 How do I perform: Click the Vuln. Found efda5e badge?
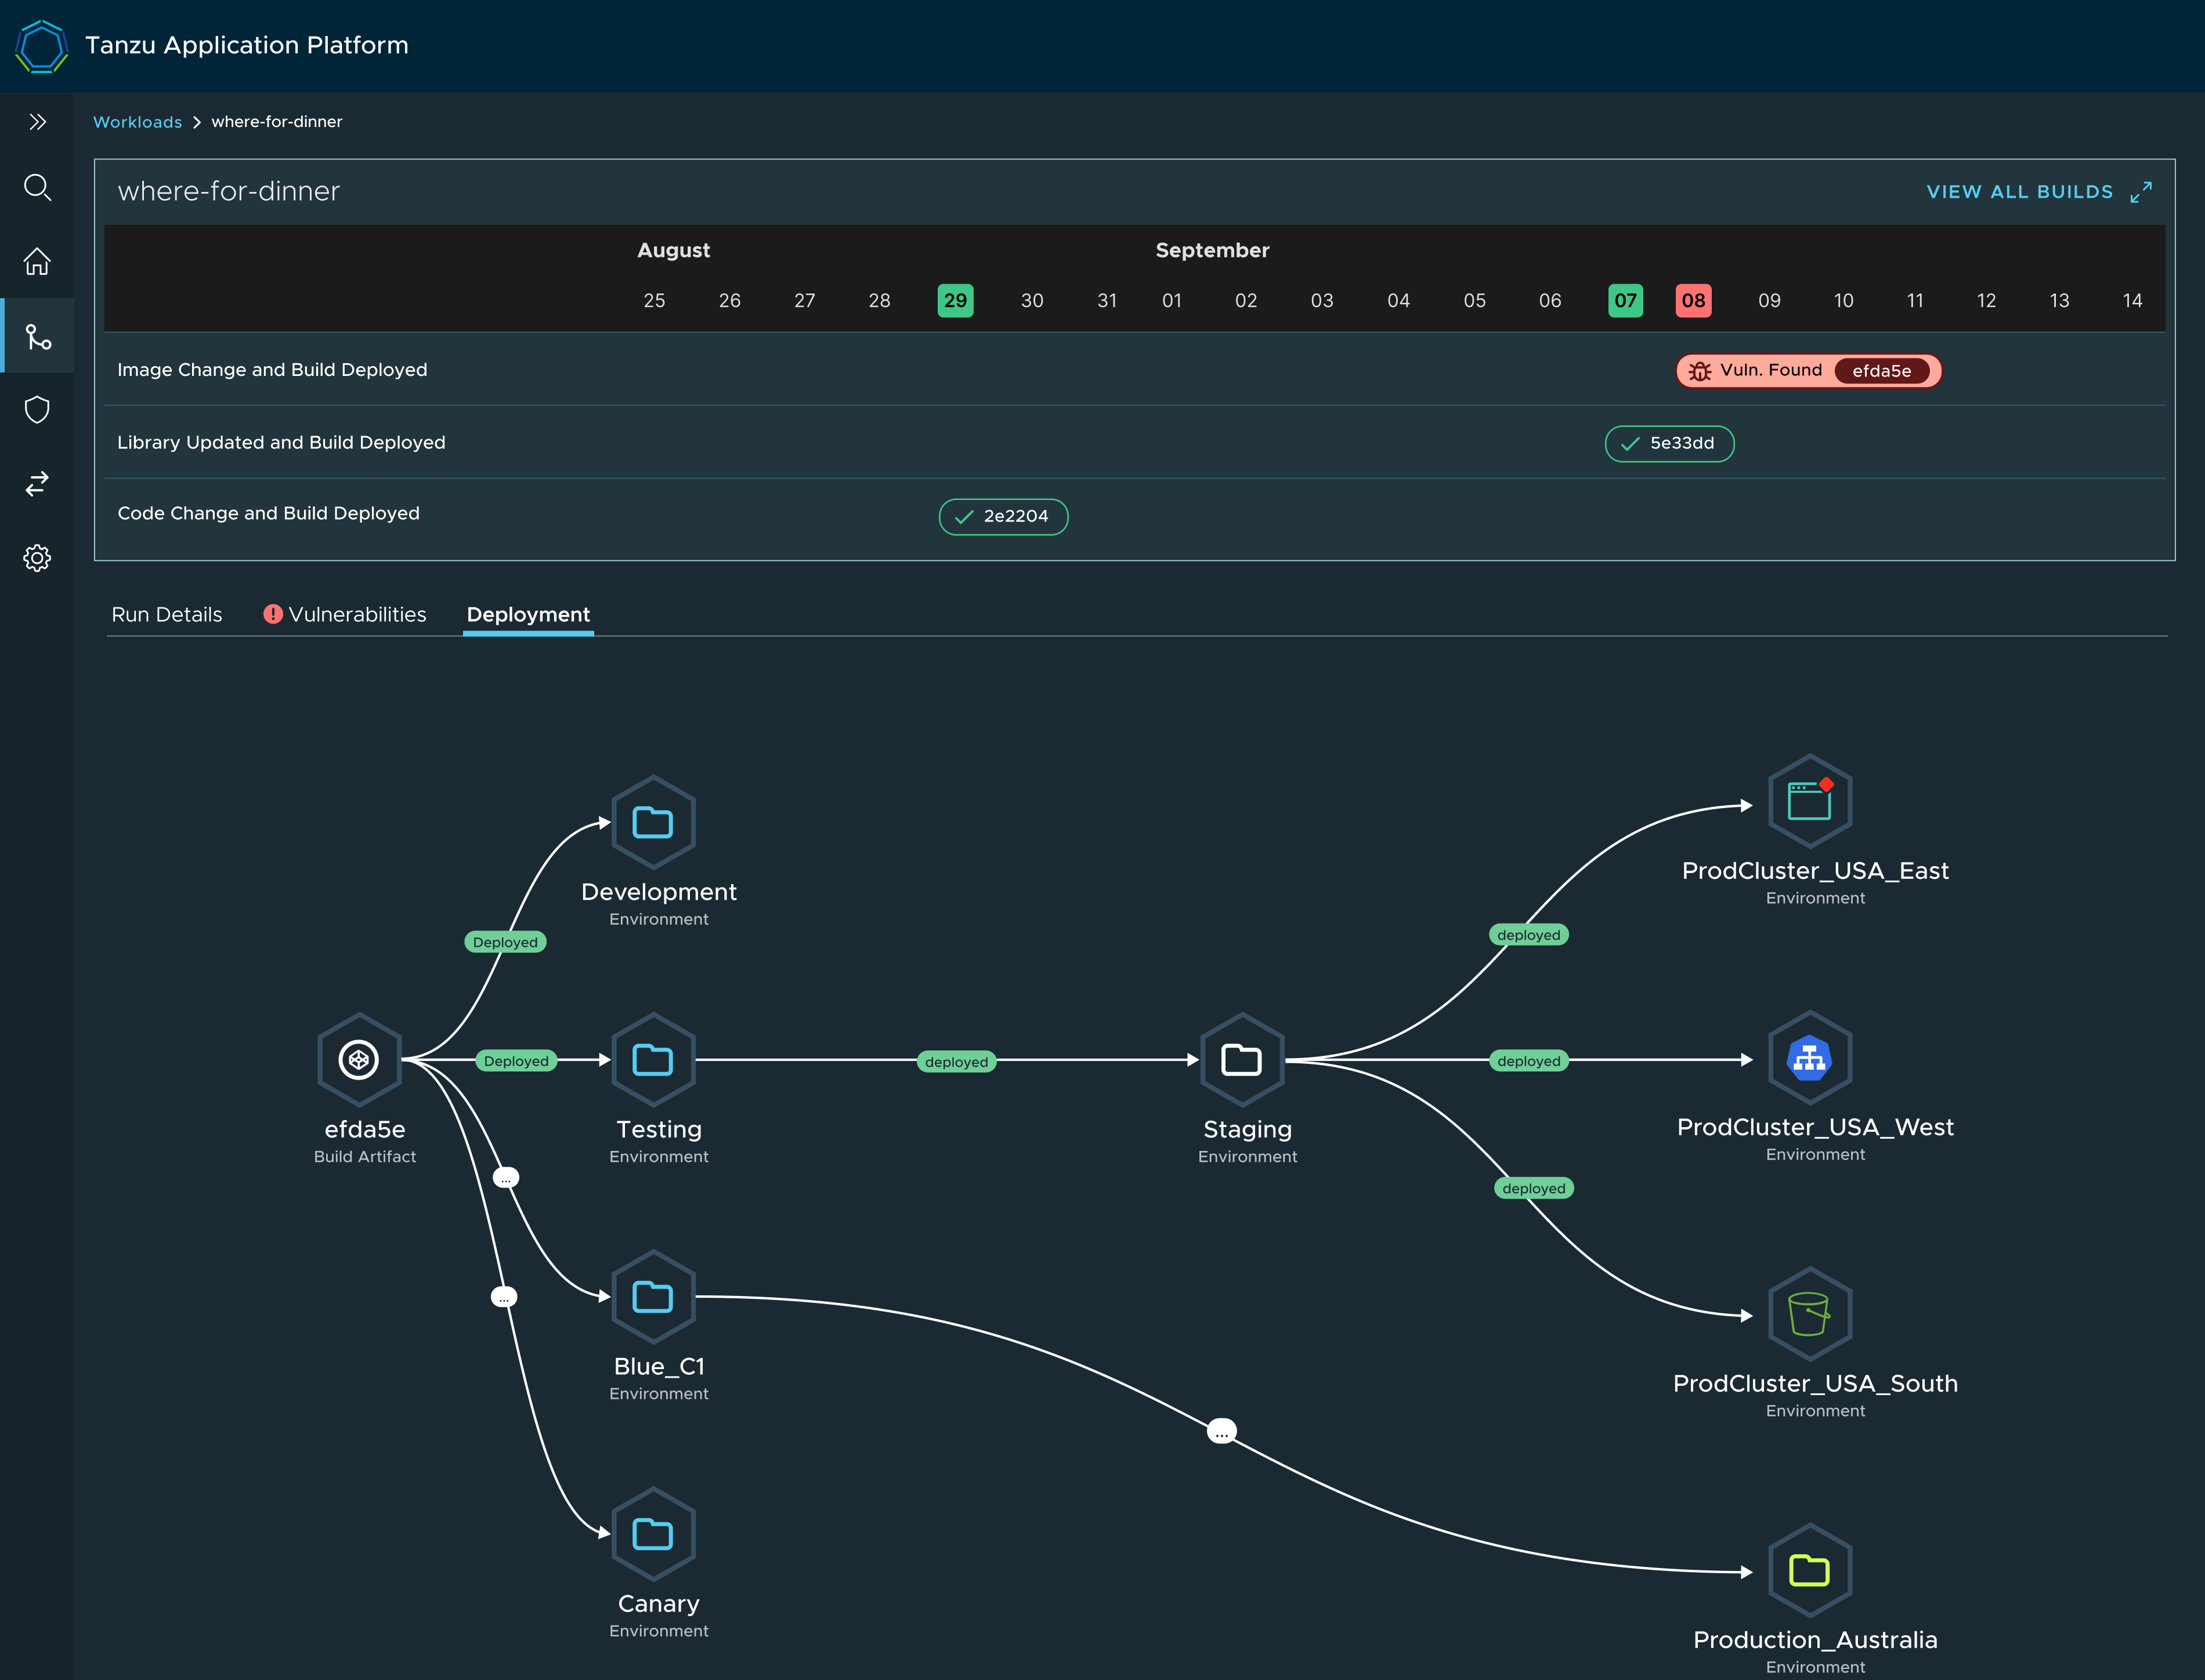click(1808, 371)
